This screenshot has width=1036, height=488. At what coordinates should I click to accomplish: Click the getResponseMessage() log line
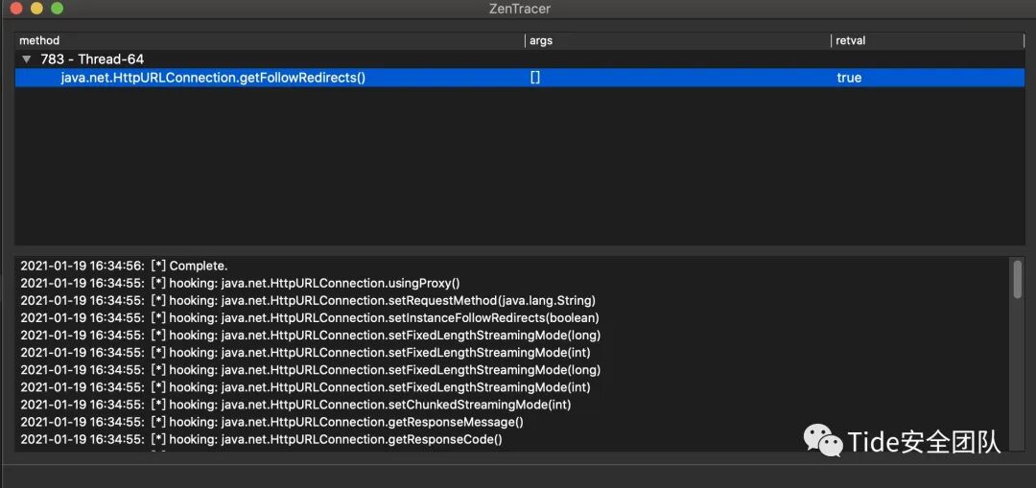[x=271, y=421]
